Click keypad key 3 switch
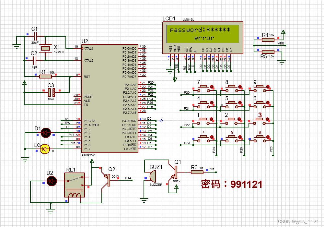324x227 pixels. point(260,121)
